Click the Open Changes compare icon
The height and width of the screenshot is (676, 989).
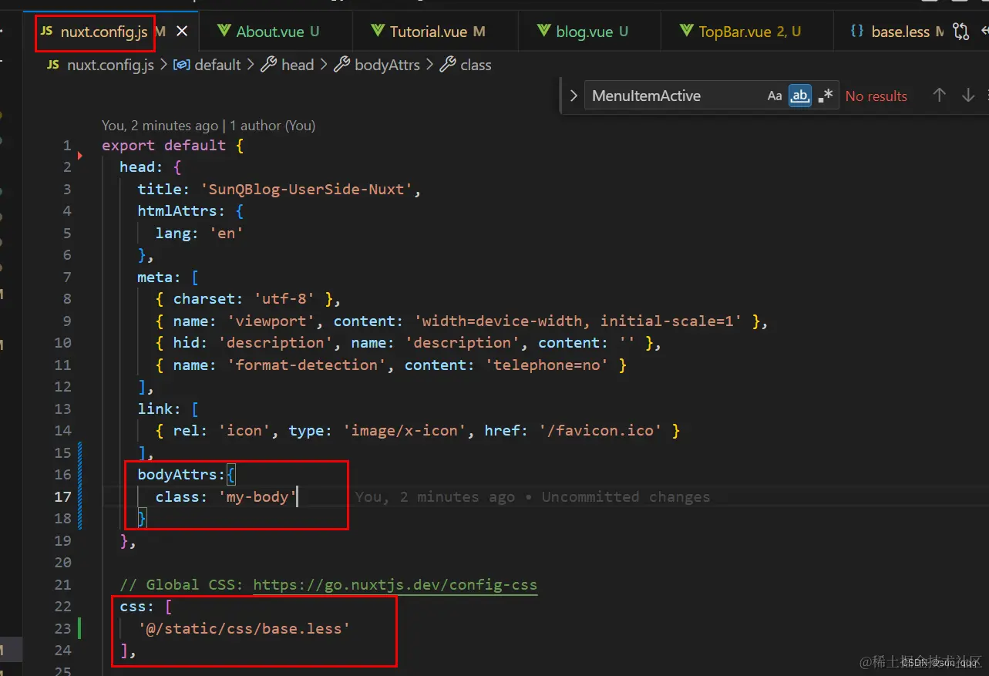960,32
